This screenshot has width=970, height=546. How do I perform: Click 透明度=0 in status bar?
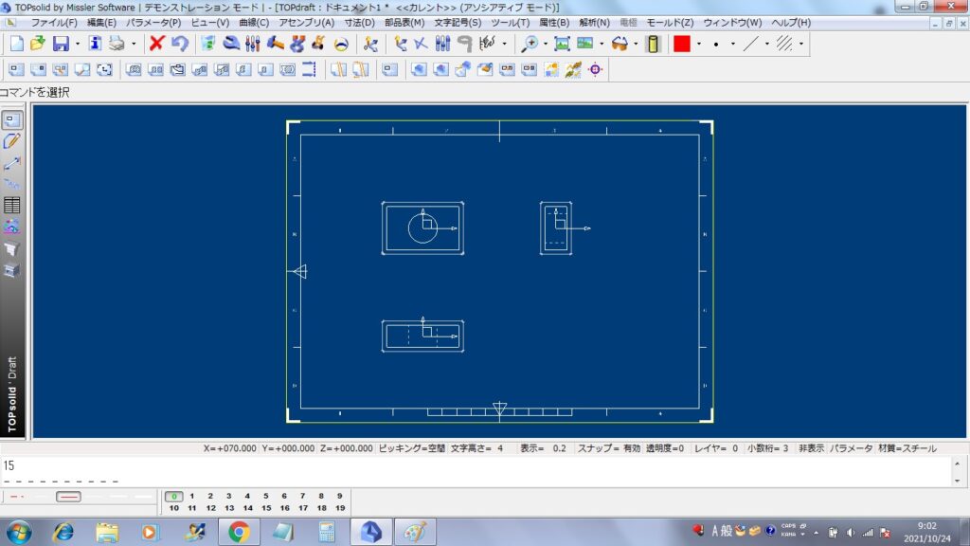665,448
